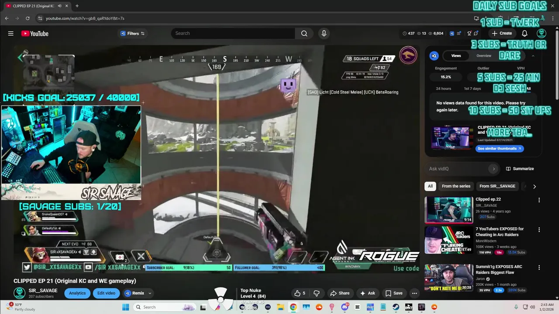Click the Windows taskbar Search box
This screenshot has width=559, height=314.
164,307
